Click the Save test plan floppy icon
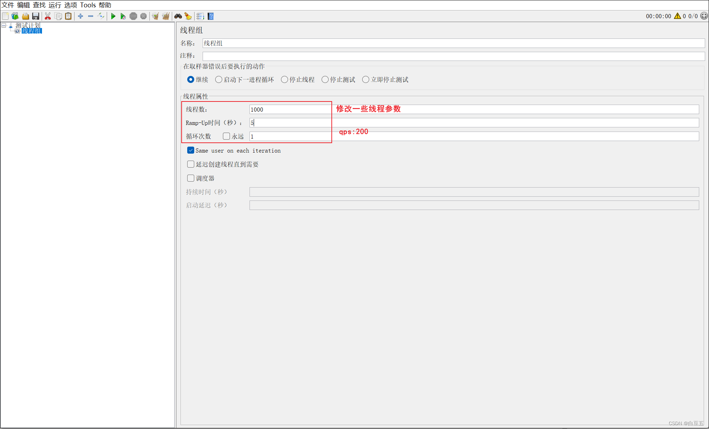The width and height of the screenshot is (709, 429). (36, 16)
